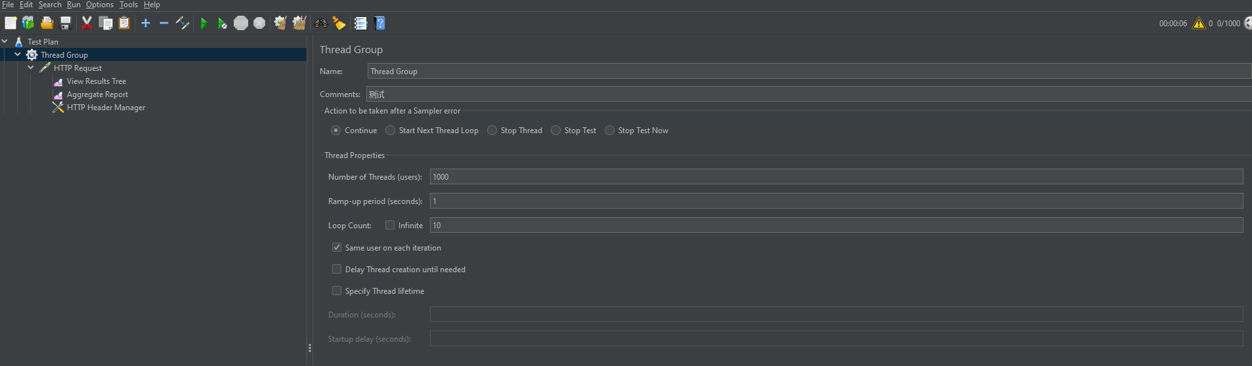
Task: Open the File menu
Action: click(x=8, y=5)
